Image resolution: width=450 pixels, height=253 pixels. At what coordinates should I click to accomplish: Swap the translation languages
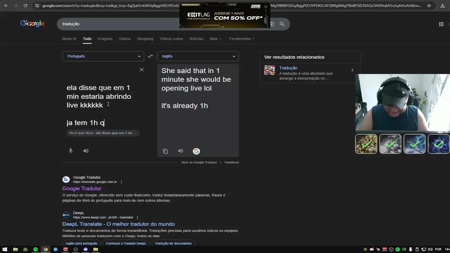(150, 56)
